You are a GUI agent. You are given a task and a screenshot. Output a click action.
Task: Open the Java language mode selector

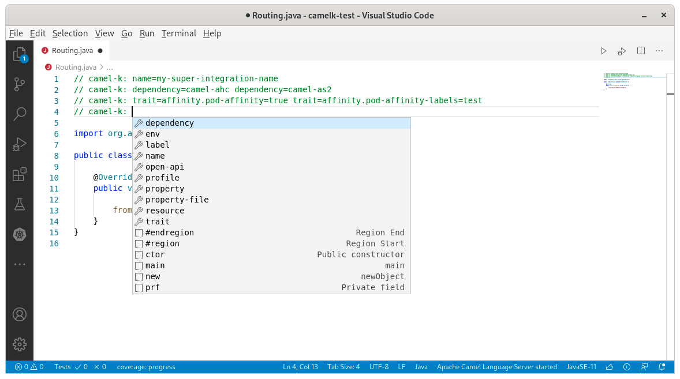click(421, 367)
